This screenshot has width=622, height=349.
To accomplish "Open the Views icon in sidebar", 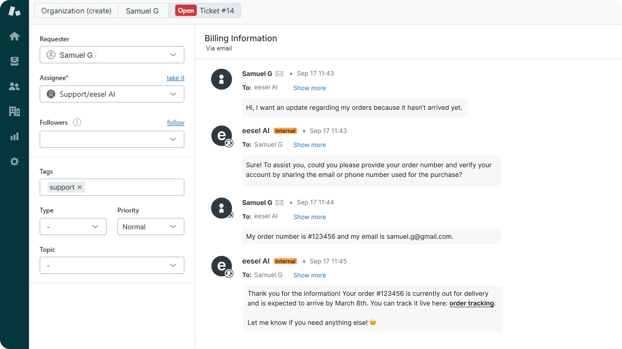I will coord(14,61).
